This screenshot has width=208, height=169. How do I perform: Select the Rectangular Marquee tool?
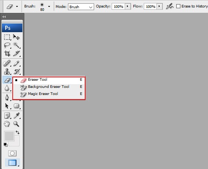[x=7, y=37]
